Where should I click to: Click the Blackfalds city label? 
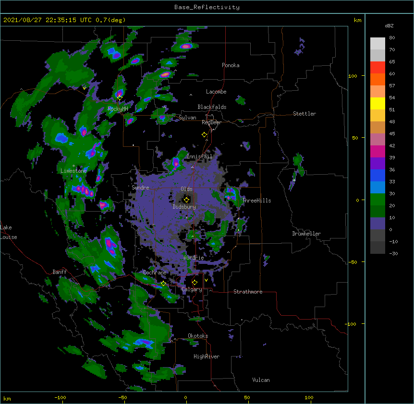pos(212,107)
